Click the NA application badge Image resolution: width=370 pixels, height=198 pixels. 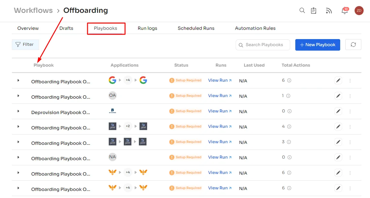(x=112, y=157)
